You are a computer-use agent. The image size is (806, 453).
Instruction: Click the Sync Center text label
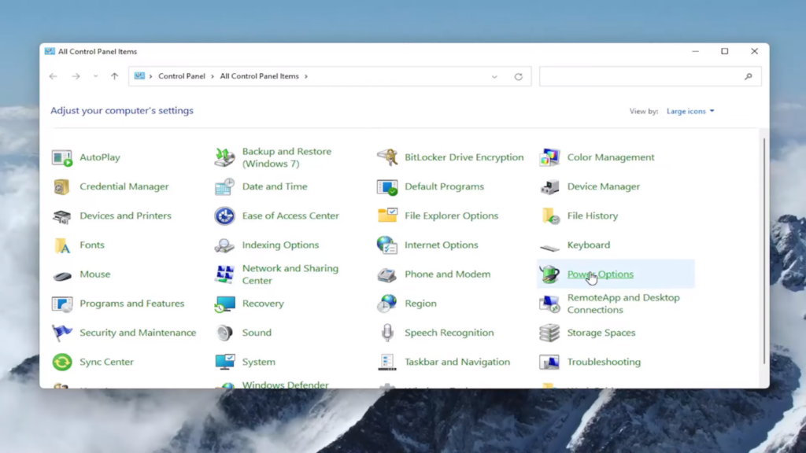[x=106, y=362]
